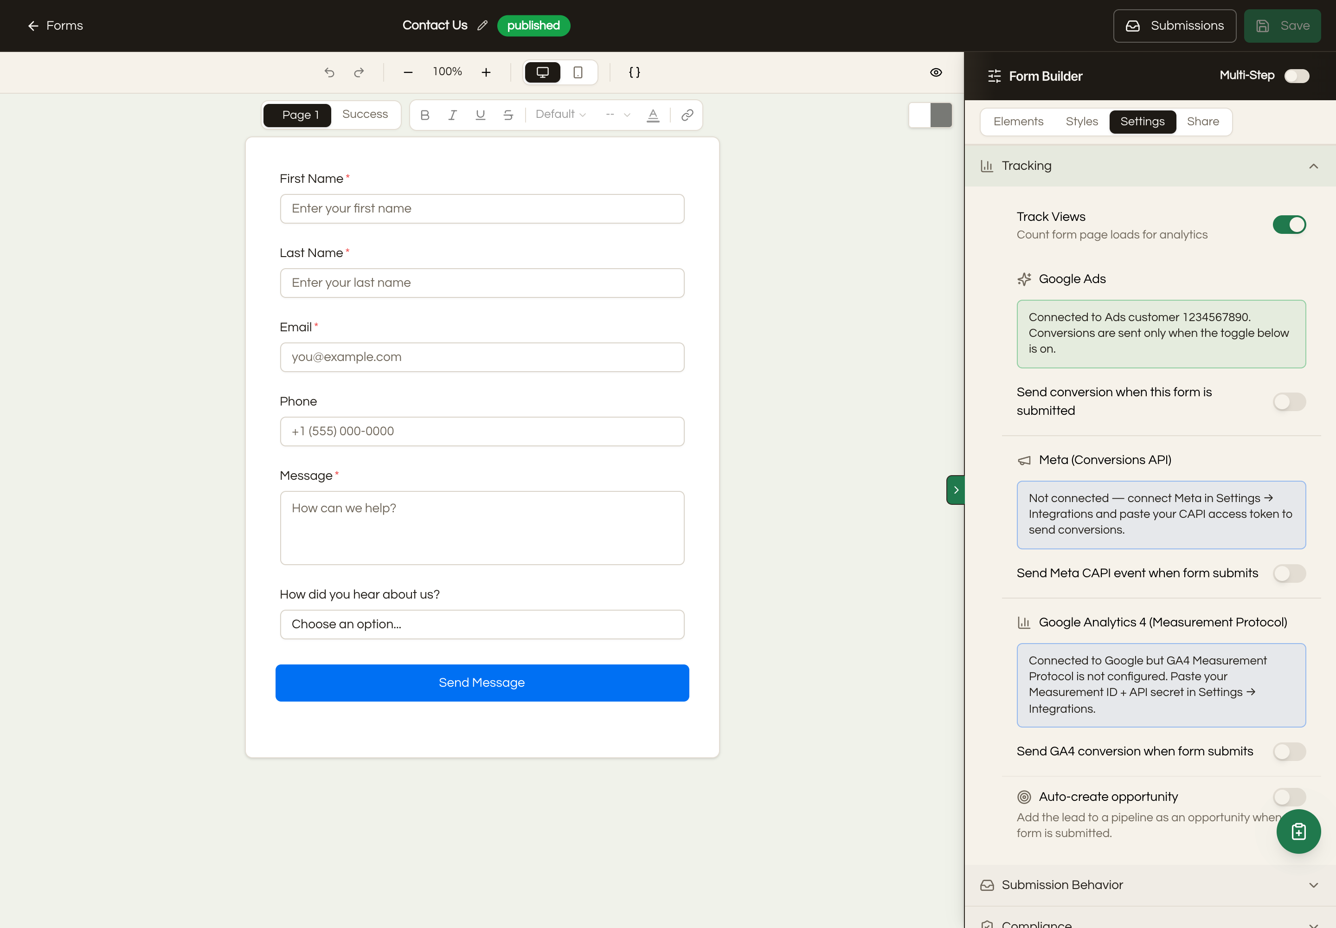Open the code view braces icon
1336x928 pixels.
point(634,72)
